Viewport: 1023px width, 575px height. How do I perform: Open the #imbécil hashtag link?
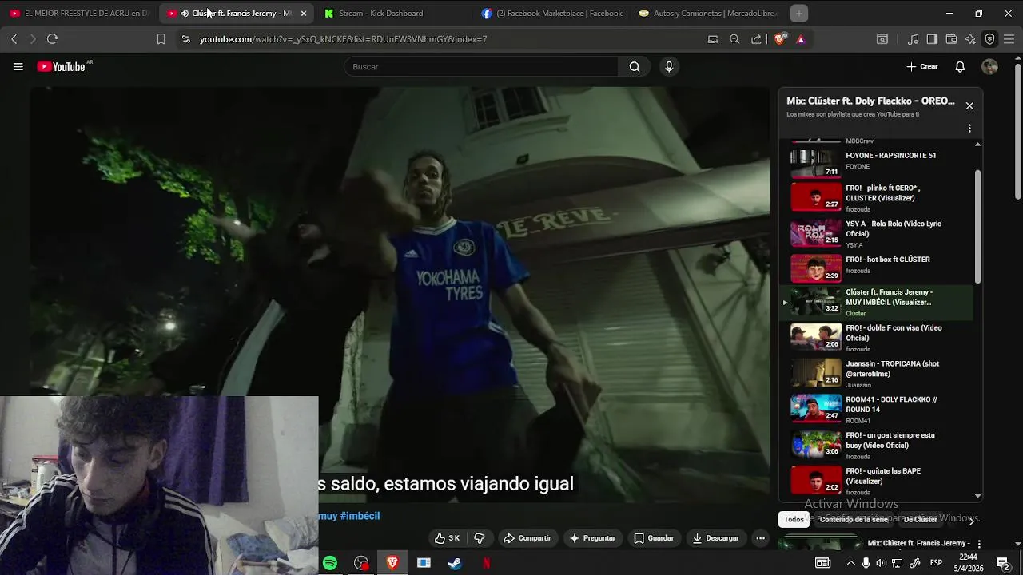tap(360, 516)
